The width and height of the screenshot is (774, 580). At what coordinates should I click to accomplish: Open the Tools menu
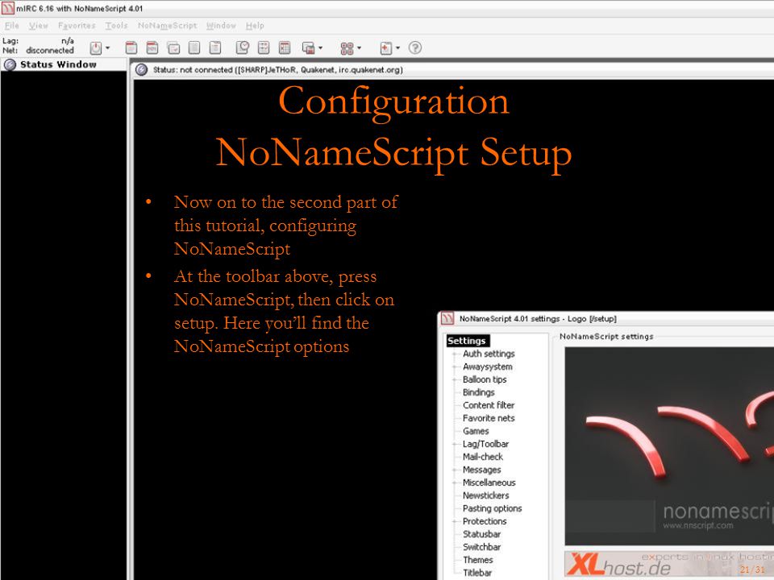[x=116, y=26]
